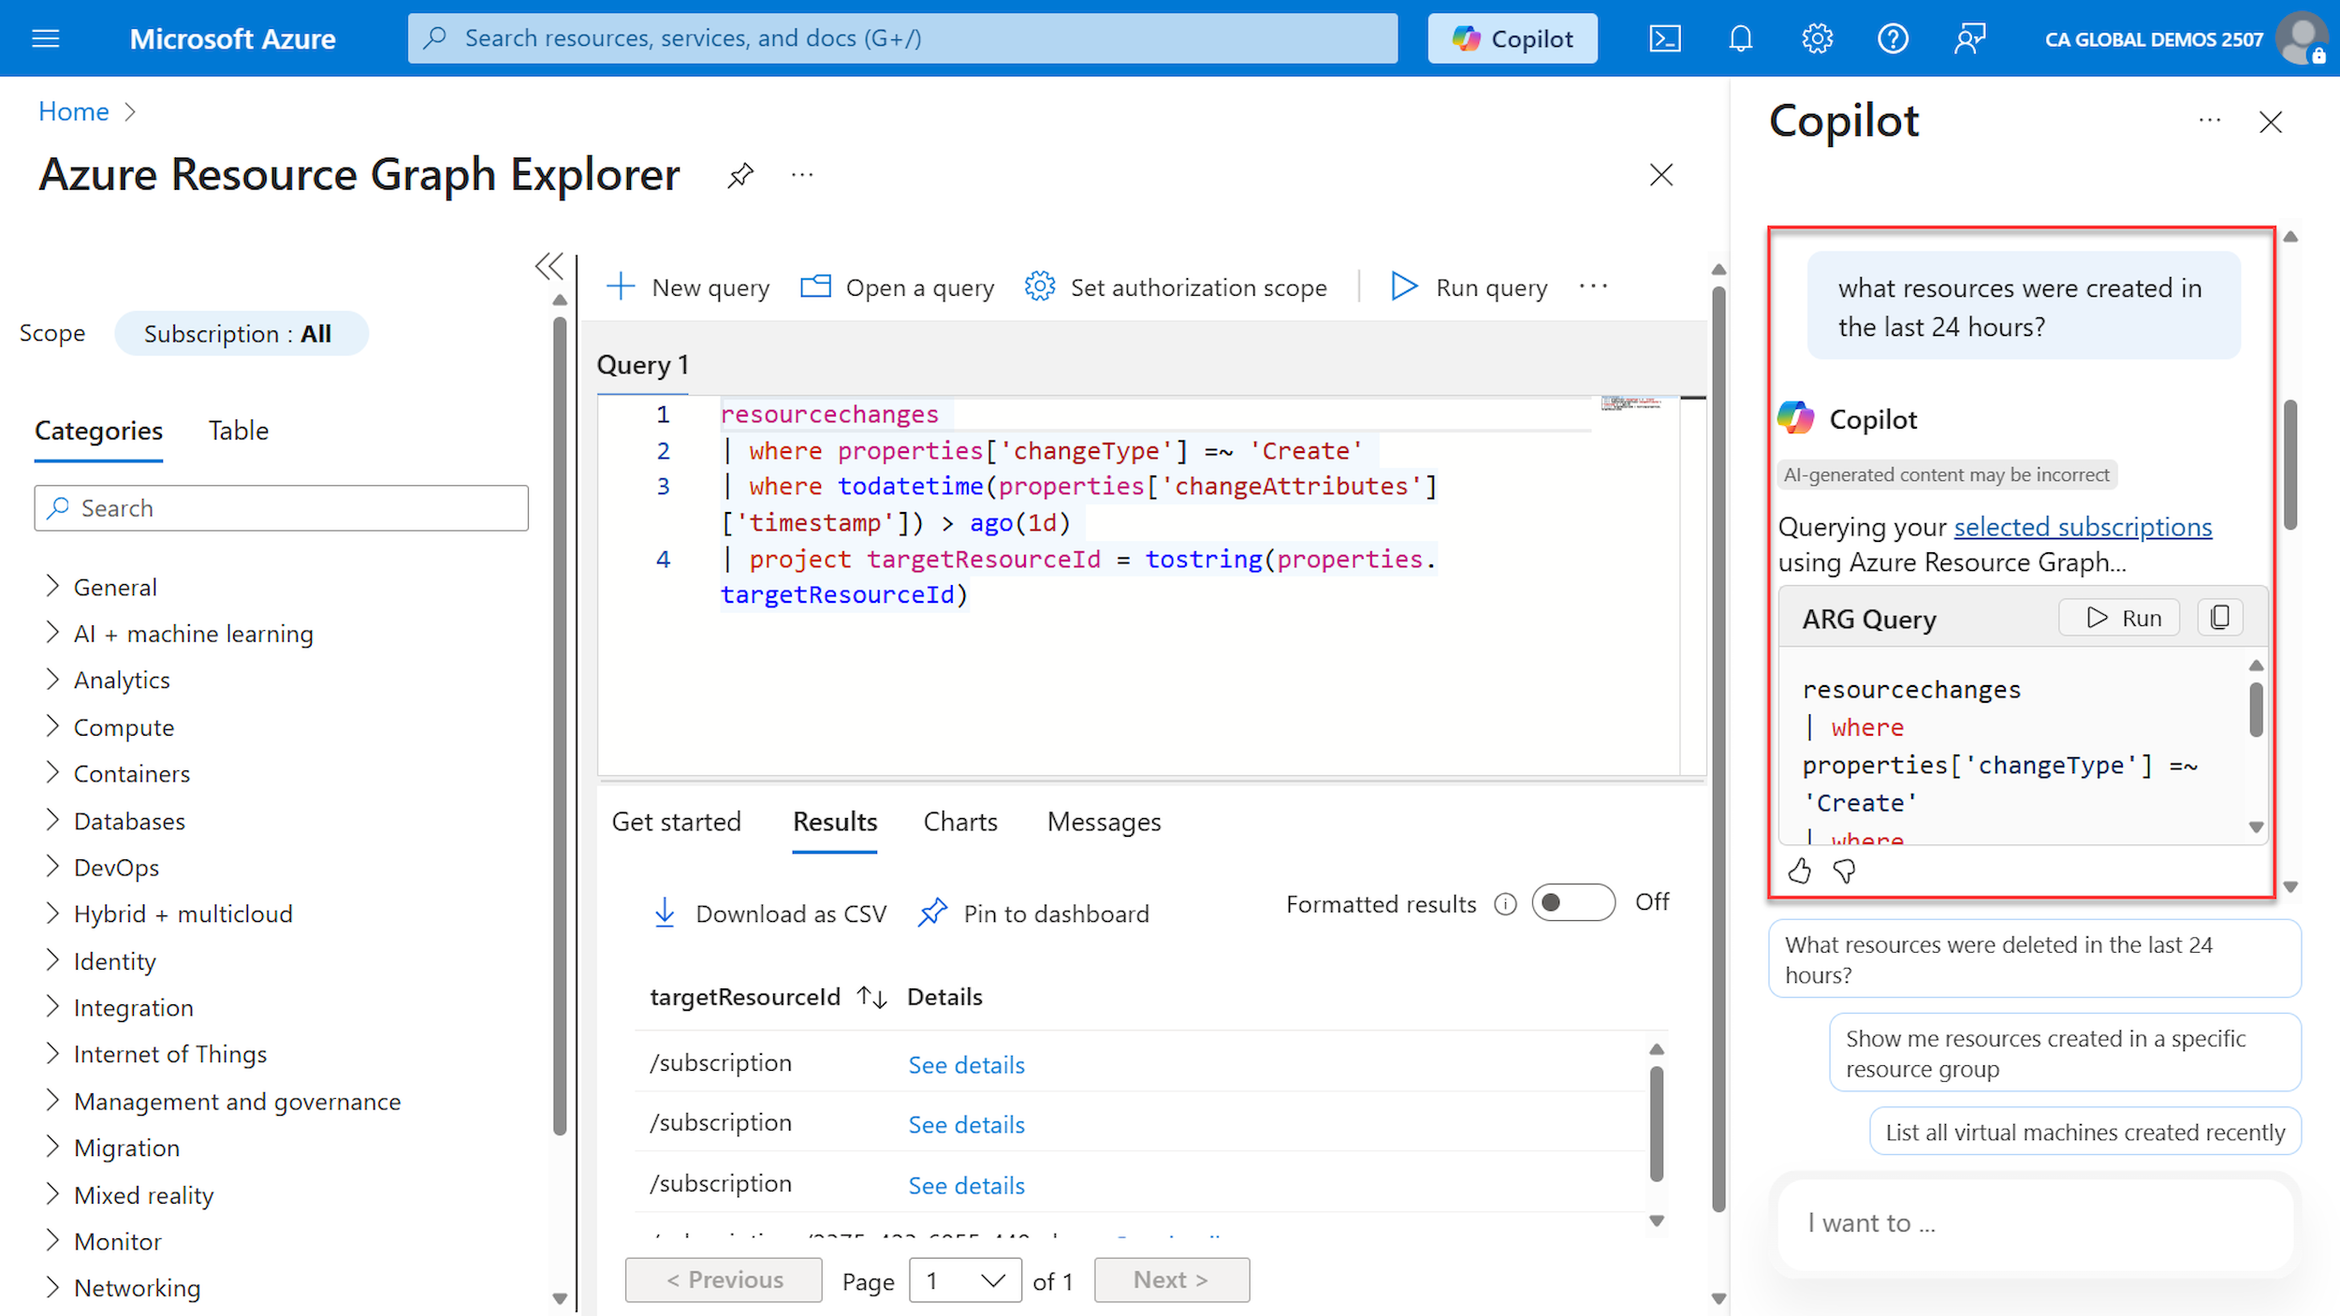Show Formatted results info tooltip
Viewport: 2340px width, 1316px height.
coord(1505,904)
